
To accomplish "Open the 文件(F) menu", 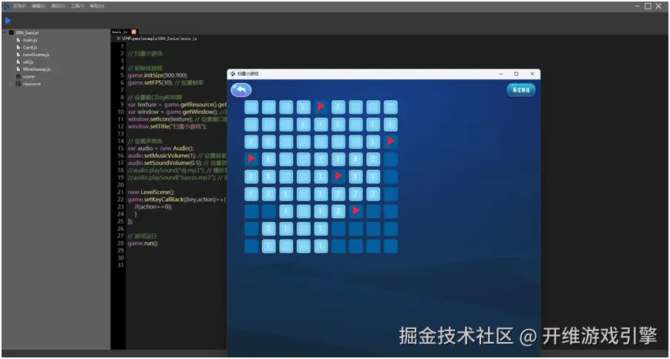I will 19,6.
